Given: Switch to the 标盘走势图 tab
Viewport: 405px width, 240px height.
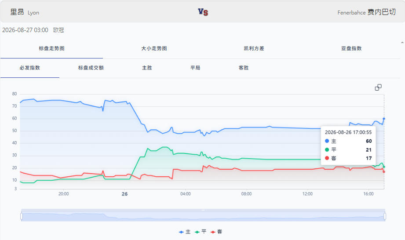Looking at the screenshot, I should click(51, 48).
